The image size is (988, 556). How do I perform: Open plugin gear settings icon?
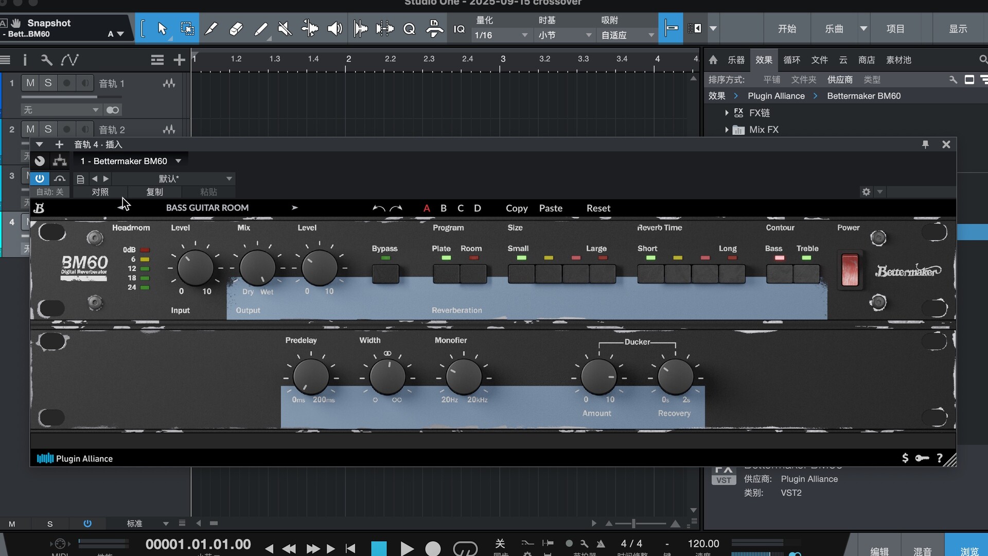point(866,192)
